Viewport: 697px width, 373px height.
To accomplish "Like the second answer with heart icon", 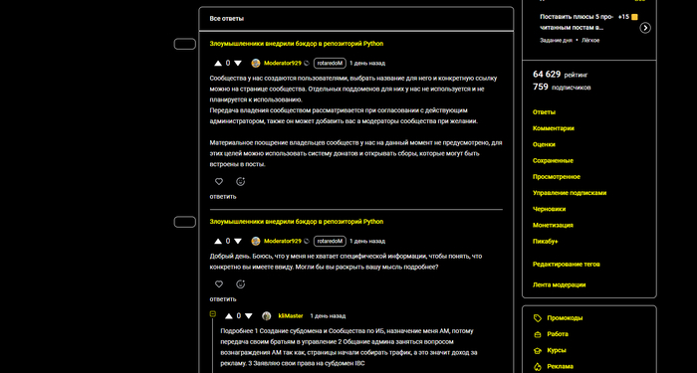I will coord(219,284).
